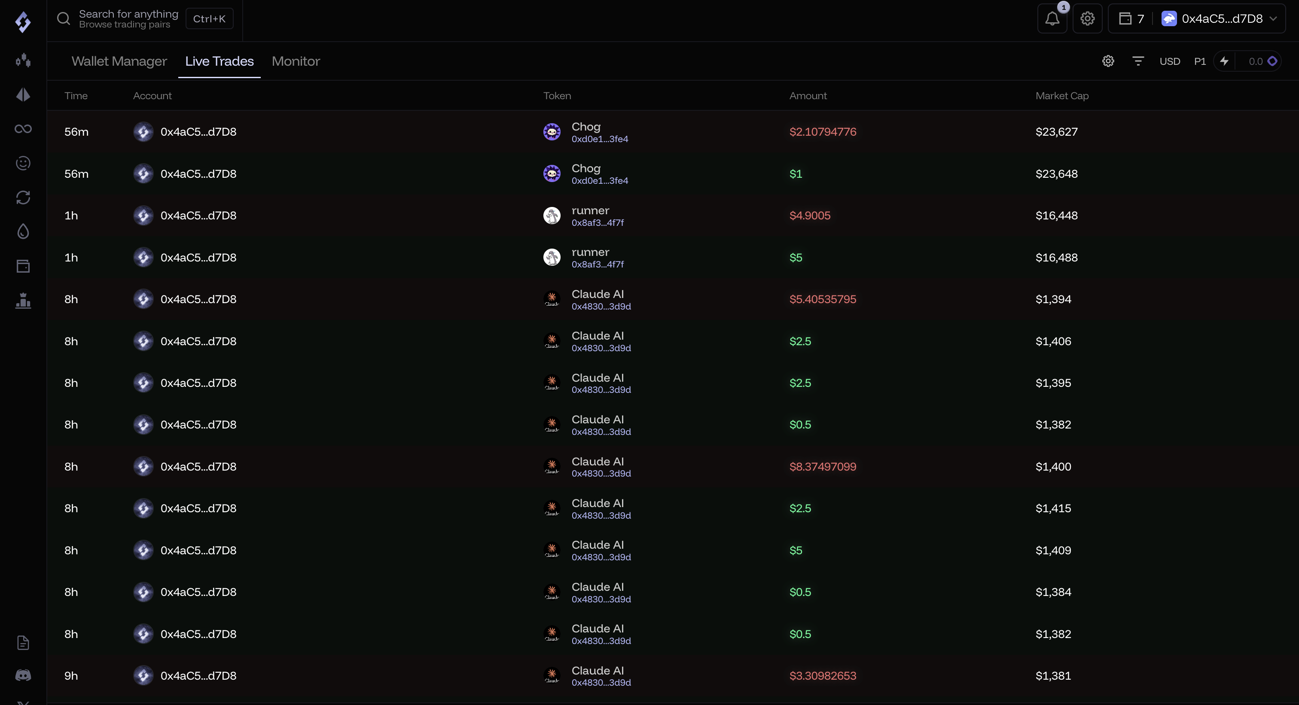The width and height of the screenshot is (1299, 705).
Task: Open candlestick chart icon in sidebar
Action: pyautogui.click(x=23, y=61)
